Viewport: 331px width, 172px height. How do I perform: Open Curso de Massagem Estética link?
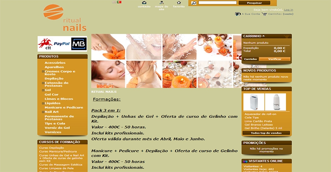pyautogui.click(x=61, y=165)
